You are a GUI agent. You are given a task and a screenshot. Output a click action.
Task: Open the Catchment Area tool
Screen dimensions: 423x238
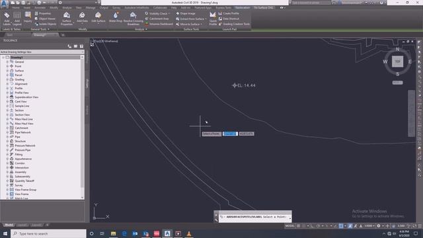157,19
